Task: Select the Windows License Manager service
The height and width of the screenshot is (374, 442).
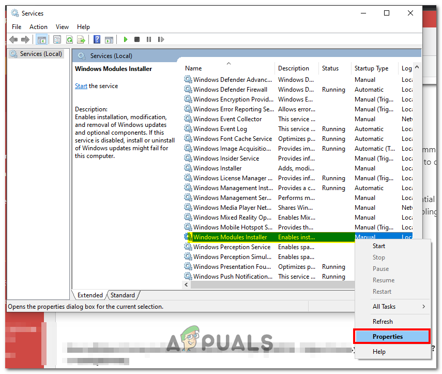Action: pyautogui.click(x=298, y=178)
